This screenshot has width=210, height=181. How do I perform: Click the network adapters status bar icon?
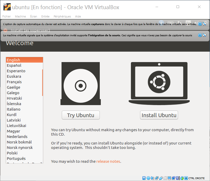(157, 178)
